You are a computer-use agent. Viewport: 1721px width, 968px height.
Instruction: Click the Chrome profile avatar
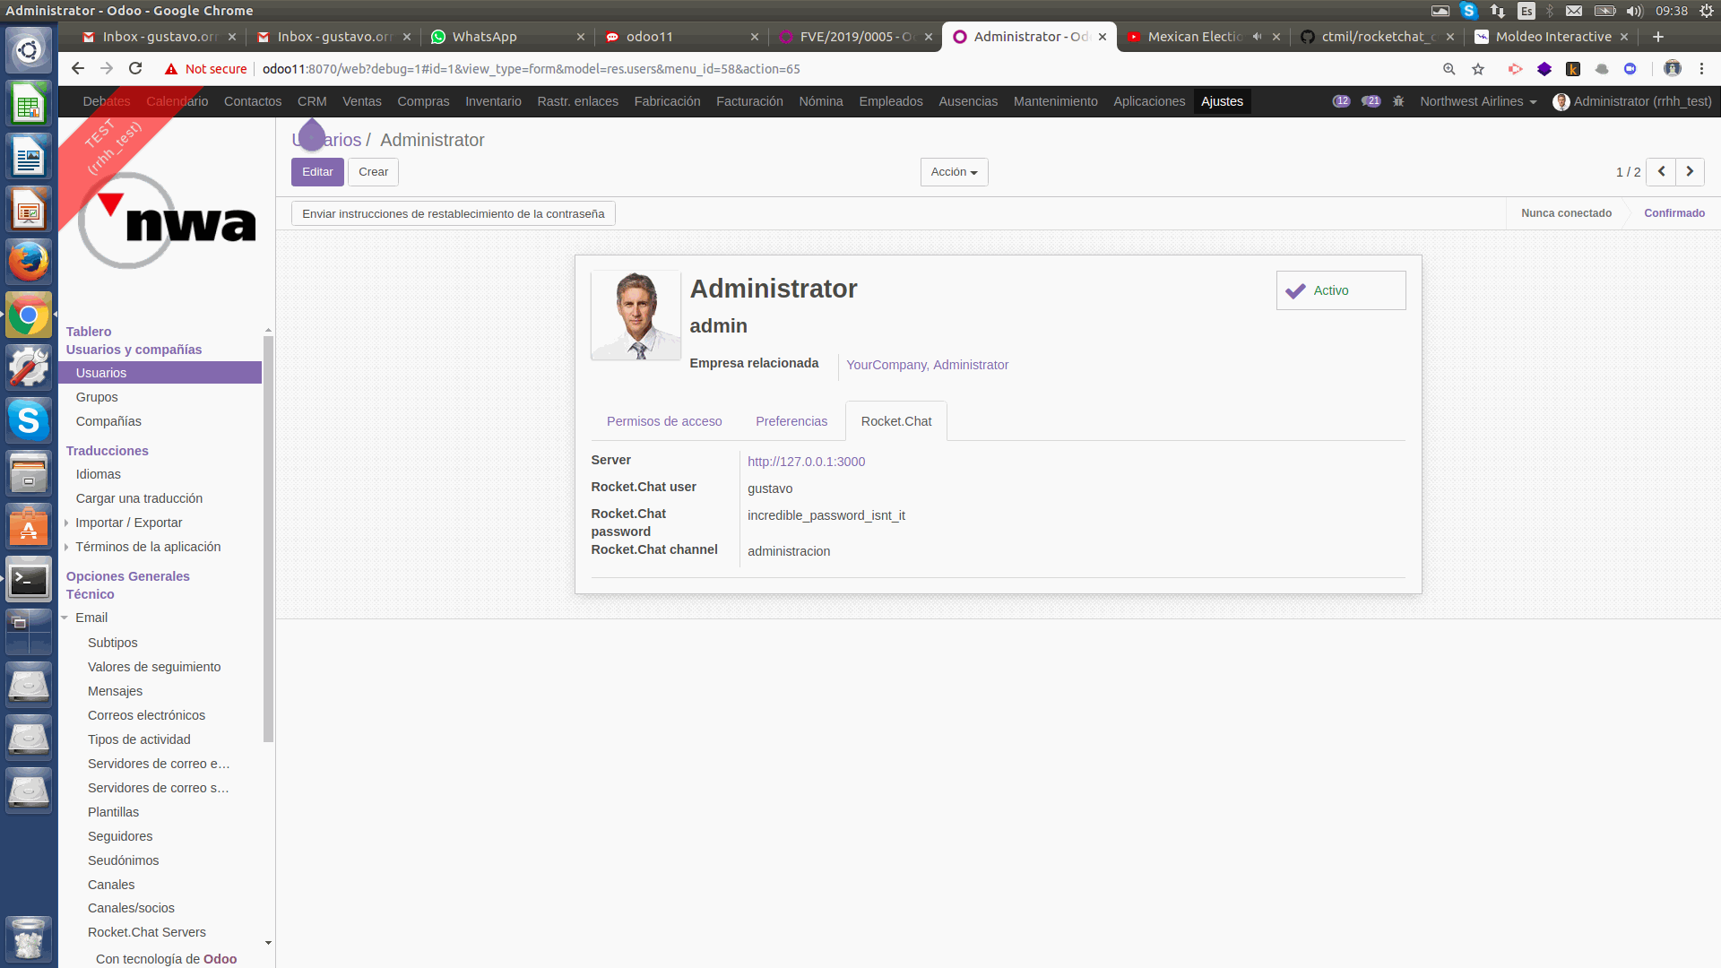pyautogui.click(x=1672, y=69)
